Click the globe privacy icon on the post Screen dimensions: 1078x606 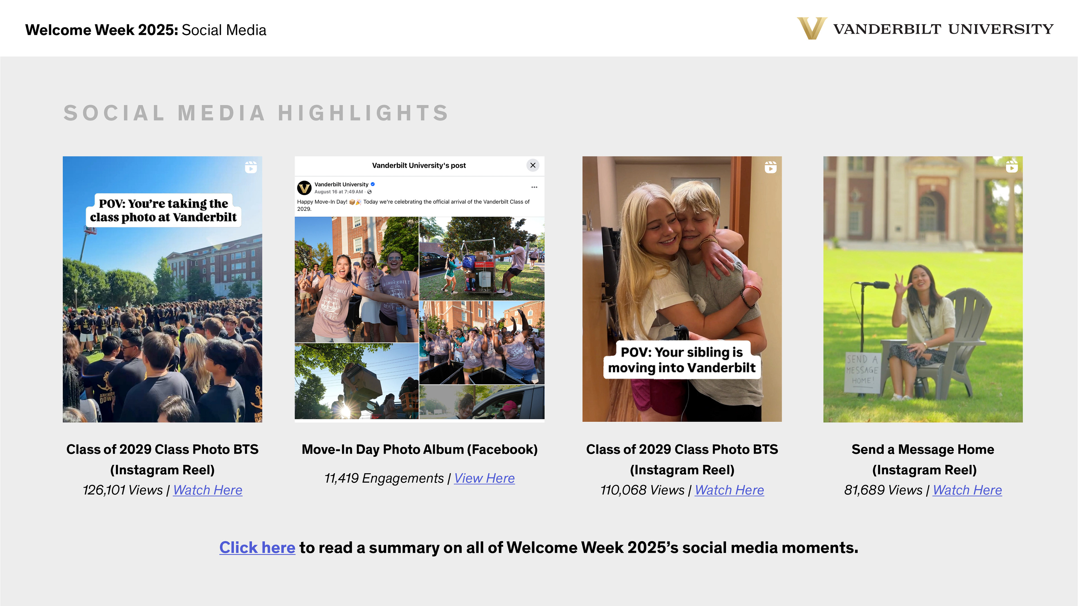369,192
